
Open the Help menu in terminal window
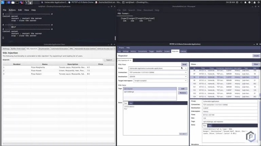pos(34,10)
